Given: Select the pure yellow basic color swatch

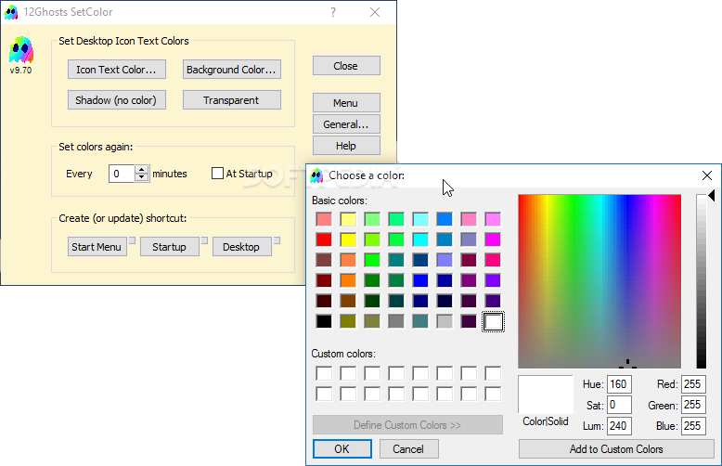Looking at the screenshot, I should pyautogui.click(x=348, y=239).
